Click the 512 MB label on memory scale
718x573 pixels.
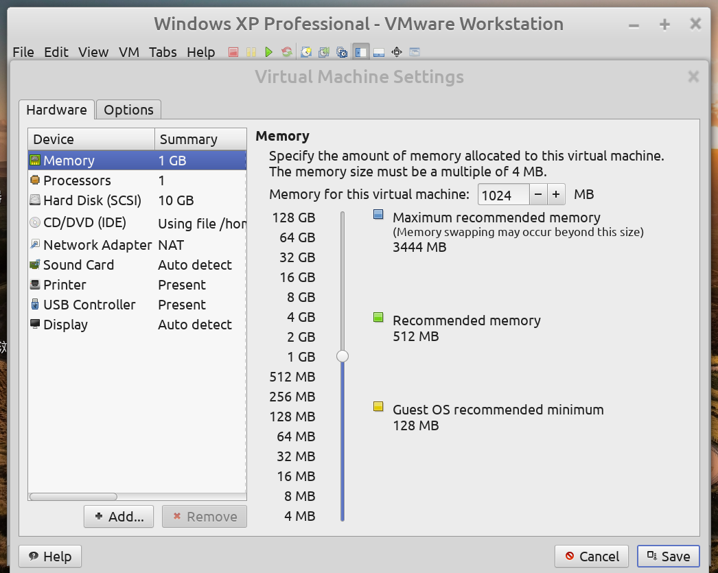click(292, 377)
